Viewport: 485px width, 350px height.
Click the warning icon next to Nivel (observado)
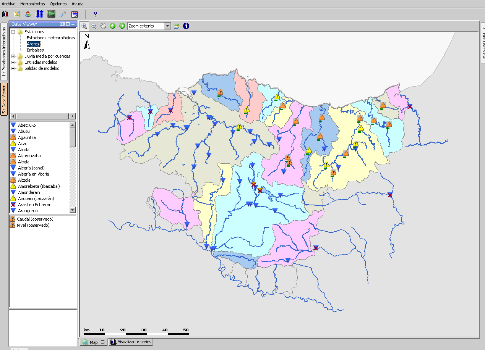click(x=13, y=225)
